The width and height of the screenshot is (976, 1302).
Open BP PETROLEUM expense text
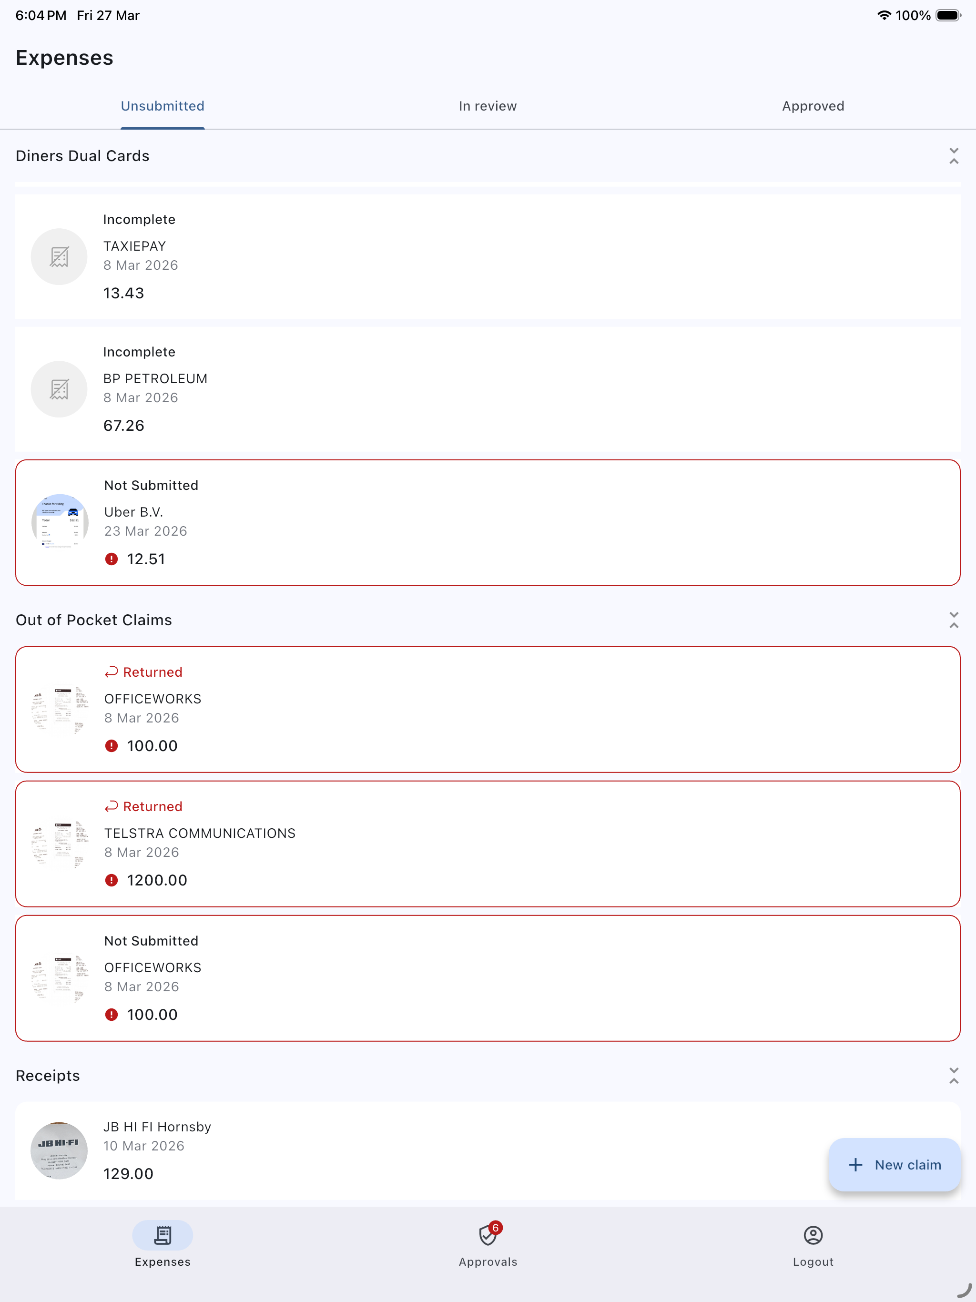155,378
